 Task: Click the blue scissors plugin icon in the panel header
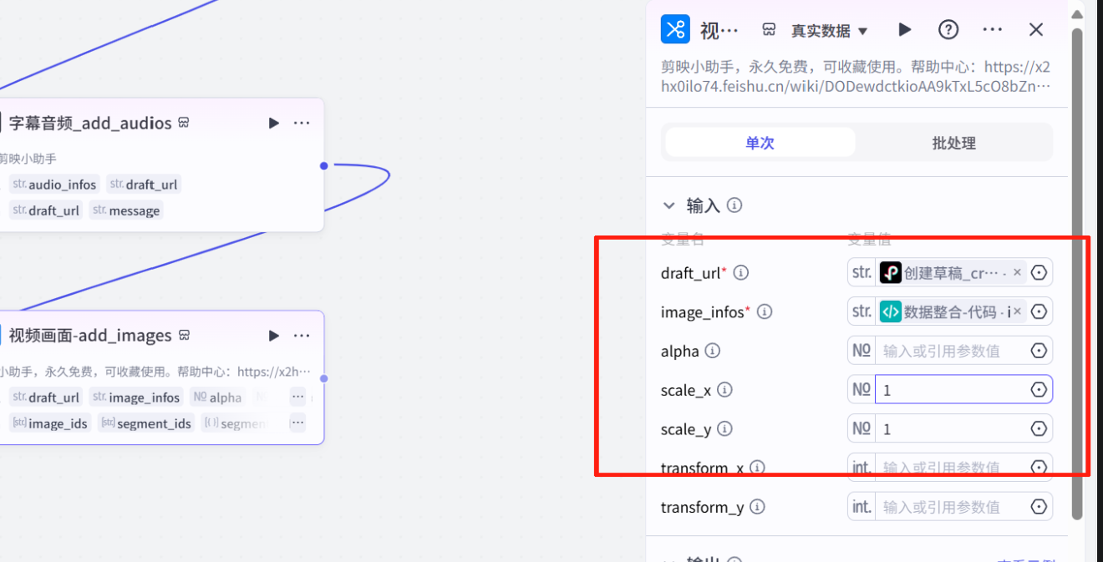click(675, 29)
